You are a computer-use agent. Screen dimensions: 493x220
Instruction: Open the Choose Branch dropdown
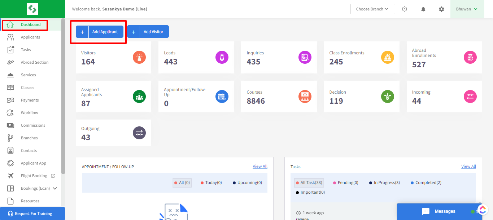[x=372, y=9]
